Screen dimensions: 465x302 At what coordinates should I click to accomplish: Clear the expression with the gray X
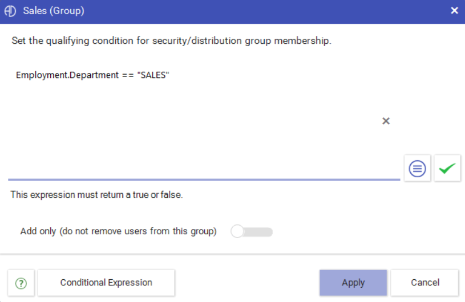[x=386, y=121]
